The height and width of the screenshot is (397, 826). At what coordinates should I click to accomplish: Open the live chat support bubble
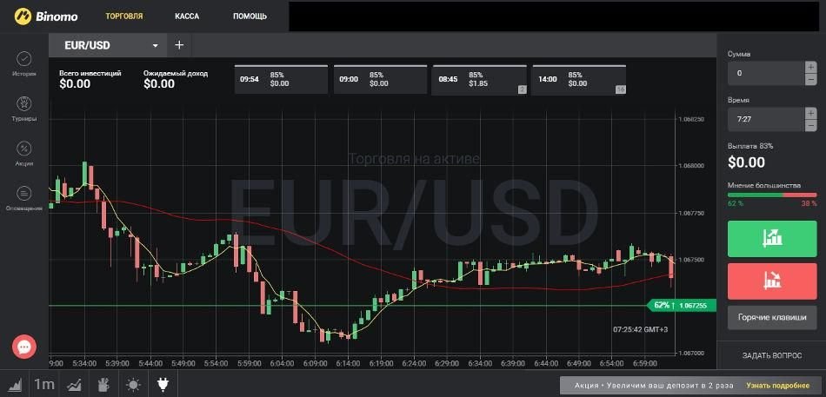[24, 347]
